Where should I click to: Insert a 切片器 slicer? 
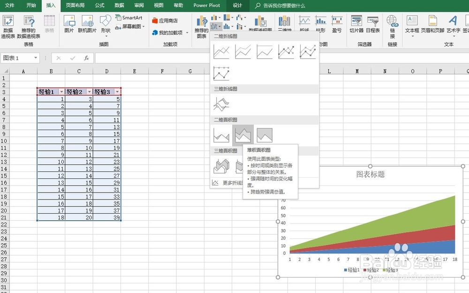pyautogui.click(x=356, y=26)
